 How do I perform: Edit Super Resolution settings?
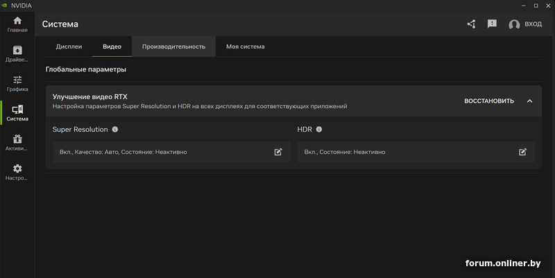278,152
